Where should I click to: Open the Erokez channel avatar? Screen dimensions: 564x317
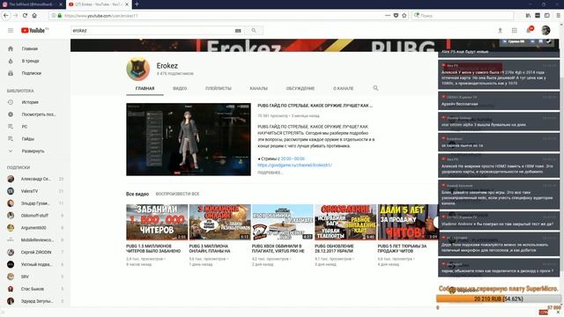click(x=138, y=69)
